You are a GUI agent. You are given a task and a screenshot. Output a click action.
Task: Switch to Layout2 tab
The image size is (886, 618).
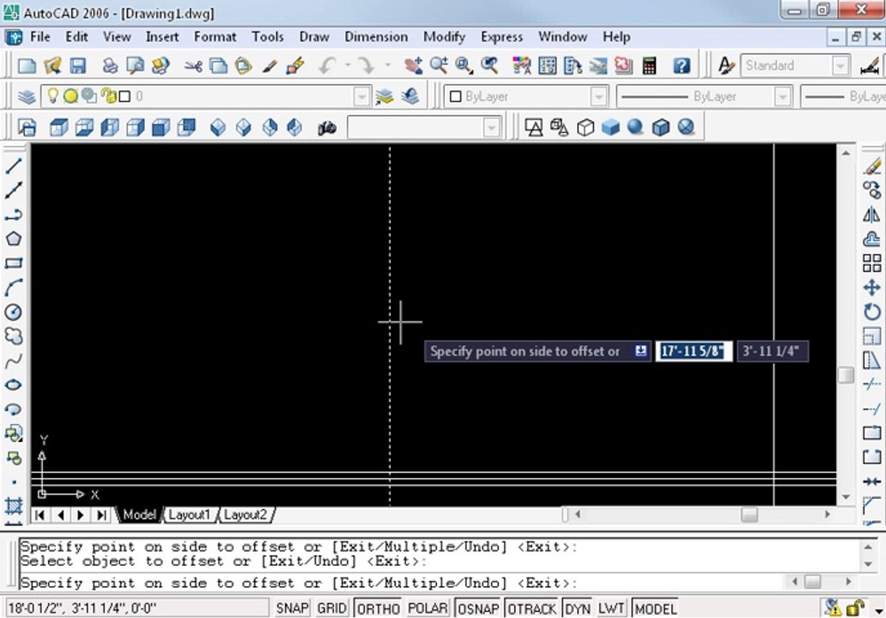coord(246,515)
